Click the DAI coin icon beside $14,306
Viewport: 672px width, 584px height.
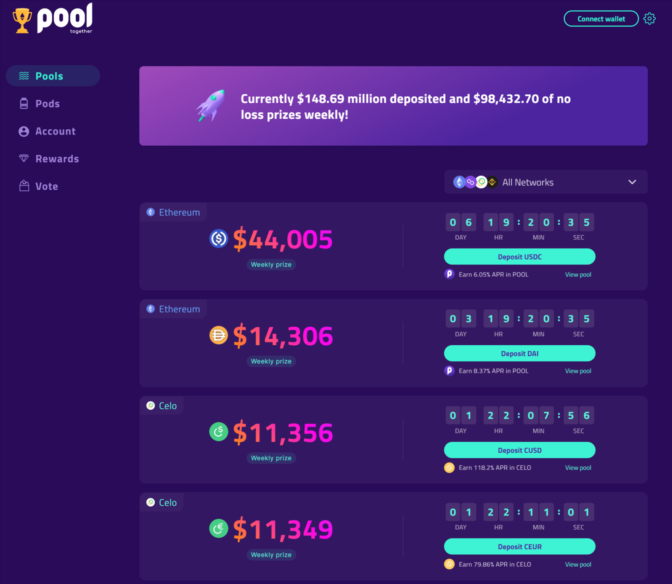[x=219, y=335]
